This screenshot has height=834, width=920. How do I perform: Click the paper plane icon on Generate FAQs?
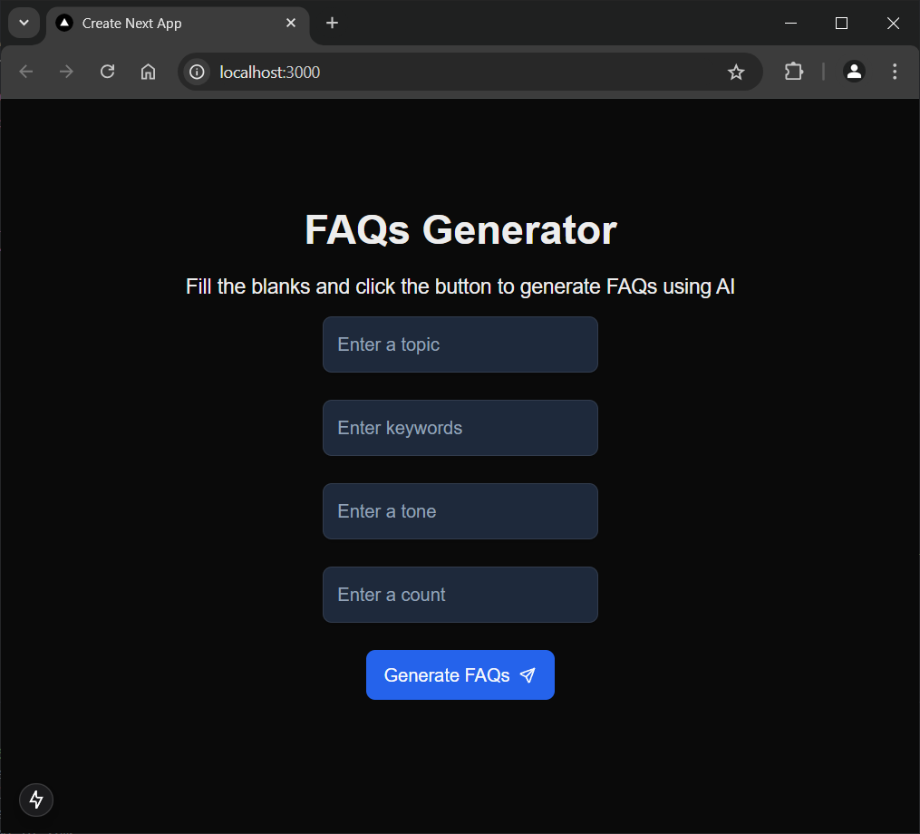click(528, 674)
